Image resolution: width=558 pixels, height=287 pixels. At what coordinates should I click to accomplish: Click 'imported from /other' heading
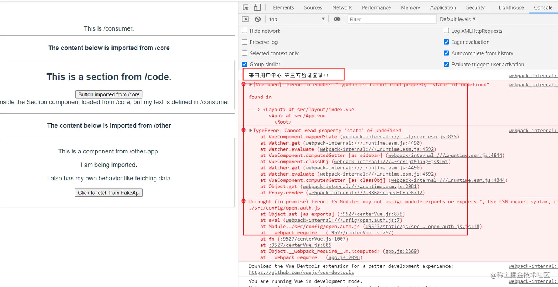tap(109, 125)
